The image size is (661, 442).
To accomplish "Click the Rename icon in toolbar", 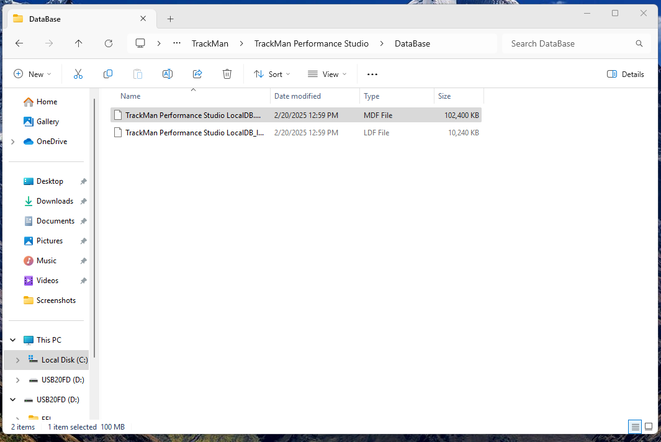I will [168, 74].
